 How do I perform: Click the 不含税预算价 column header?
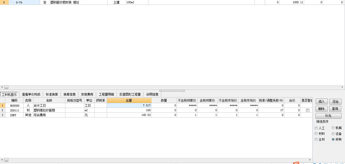(x=187, y=100)
